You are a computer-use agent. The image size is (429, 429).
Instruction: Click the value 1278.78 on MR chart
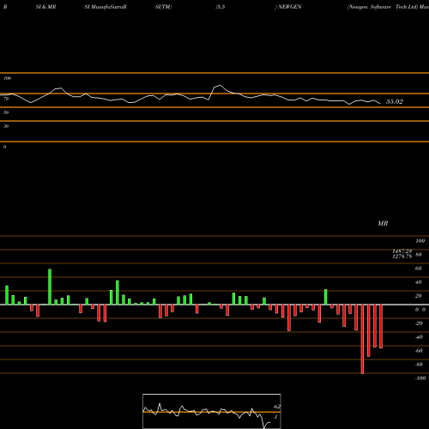[x=402, y=257]
